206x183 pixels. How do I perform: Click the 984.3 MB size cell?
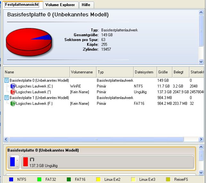click(x=164, y=98)
